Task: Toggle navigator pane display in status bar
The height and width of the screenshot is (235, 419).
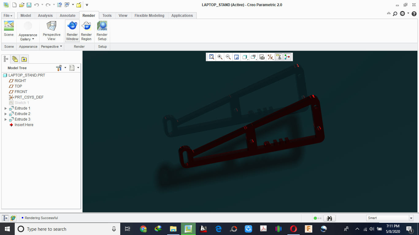Action: (x=5, y=218)
